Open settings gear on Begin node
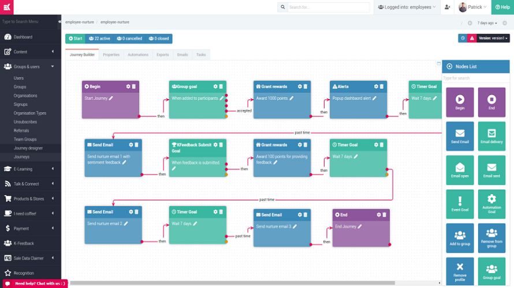The width and height of the screenshot is (514, 288). 128,86
